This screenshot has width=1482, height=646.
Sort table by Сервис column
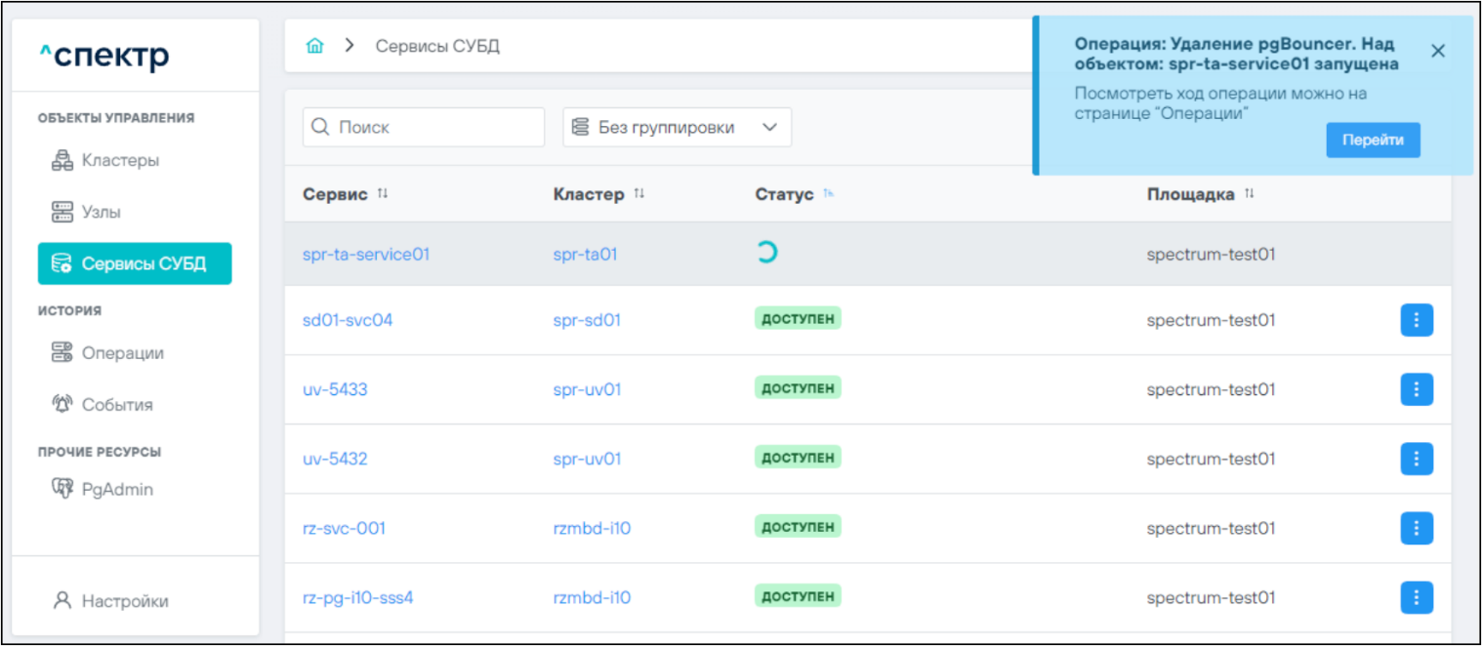pyautogui.click(x=383, y=194)
